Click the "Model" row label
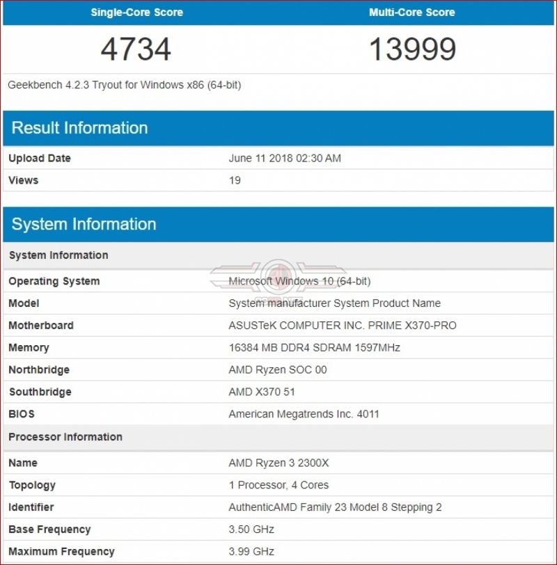This screenshot has height=565, width=557. [x=24, y=303]
